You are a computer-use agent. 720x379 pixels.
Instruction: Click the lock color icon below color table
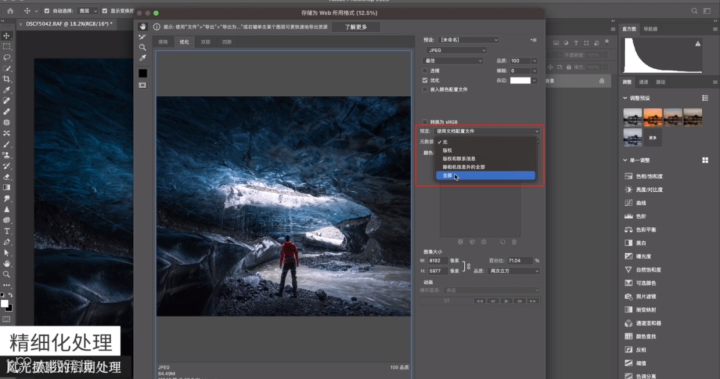coord(483,242)
